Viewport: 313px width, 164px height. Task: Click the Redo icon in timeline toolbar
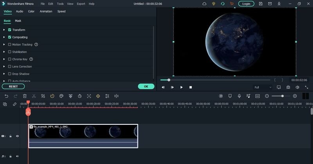coord(15,96)
